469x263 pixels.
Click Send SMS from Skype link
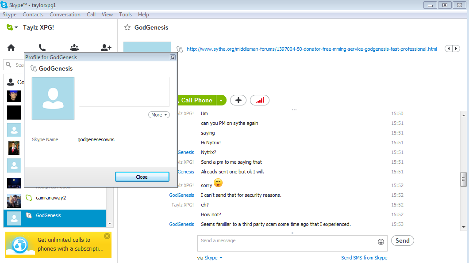click(x=364, y=258)
